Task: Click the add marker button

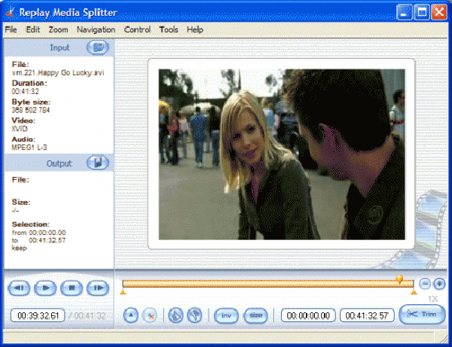Action: pyautogui.click(x=130, y=315)
